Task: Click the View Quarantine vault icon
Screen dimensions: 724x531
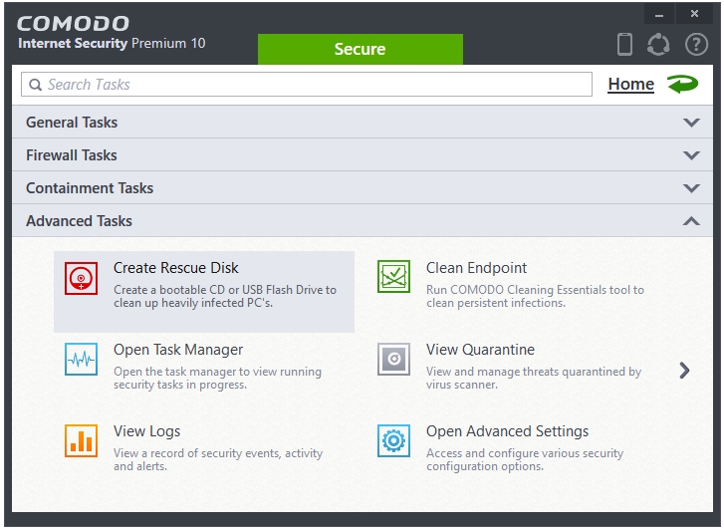Action: point(393,359)
